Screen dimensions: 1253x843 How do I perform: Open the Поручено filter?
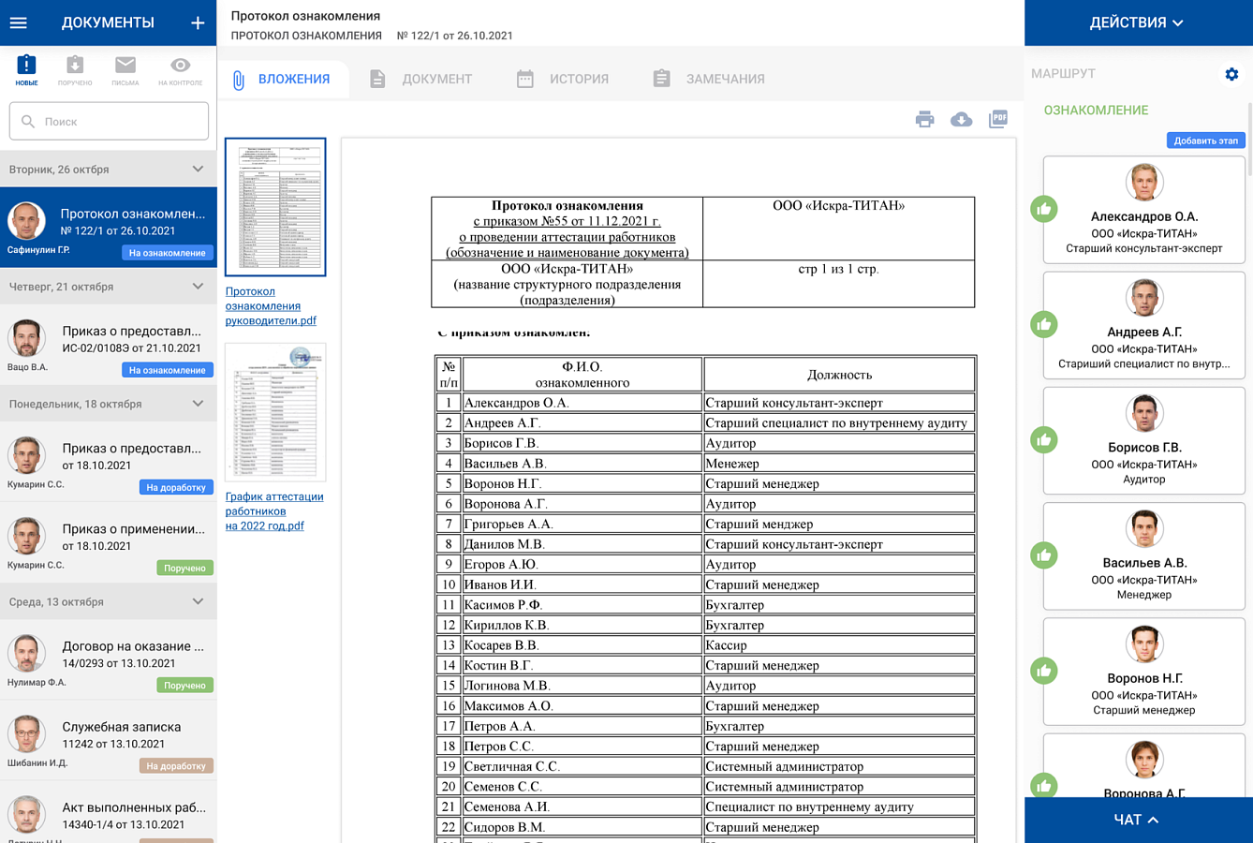click(75, 70)
